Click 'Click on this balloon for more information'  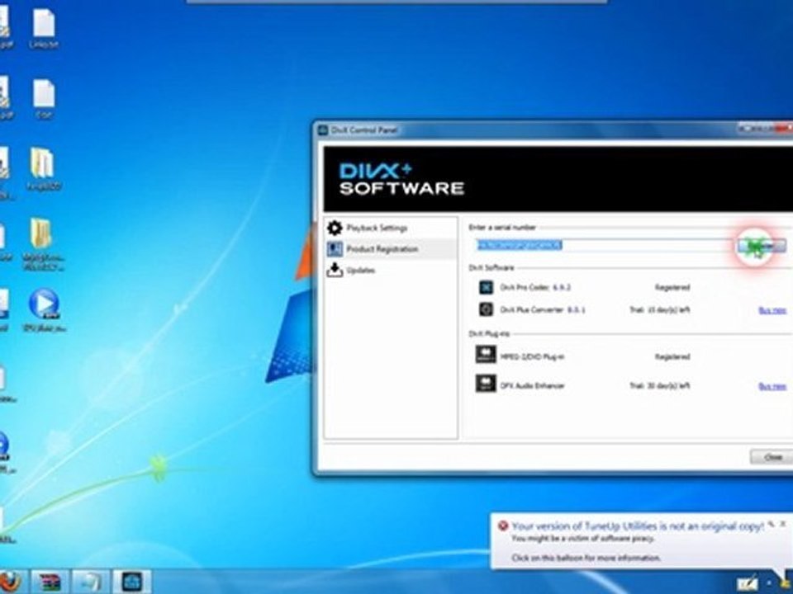point(586,558)
